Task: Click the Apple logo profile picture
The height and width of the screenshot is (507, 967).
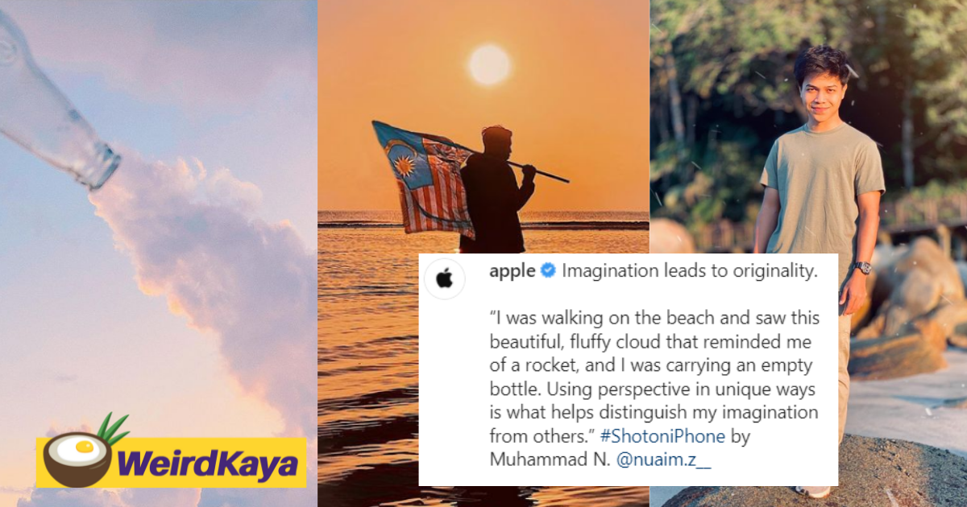Action: tap(445, 279)
